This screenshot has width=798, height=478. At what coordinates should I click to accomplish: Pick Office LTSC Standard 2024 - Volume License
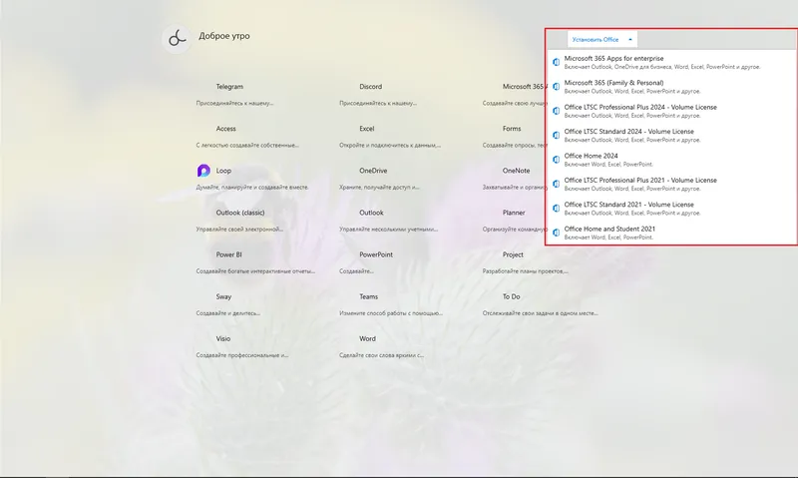point(670,136)
